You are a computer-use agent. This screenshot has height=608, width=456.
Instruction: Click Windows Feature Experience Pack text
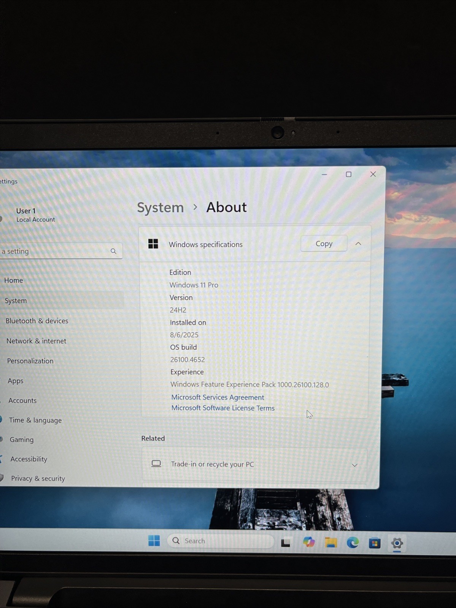pos(249,384)
